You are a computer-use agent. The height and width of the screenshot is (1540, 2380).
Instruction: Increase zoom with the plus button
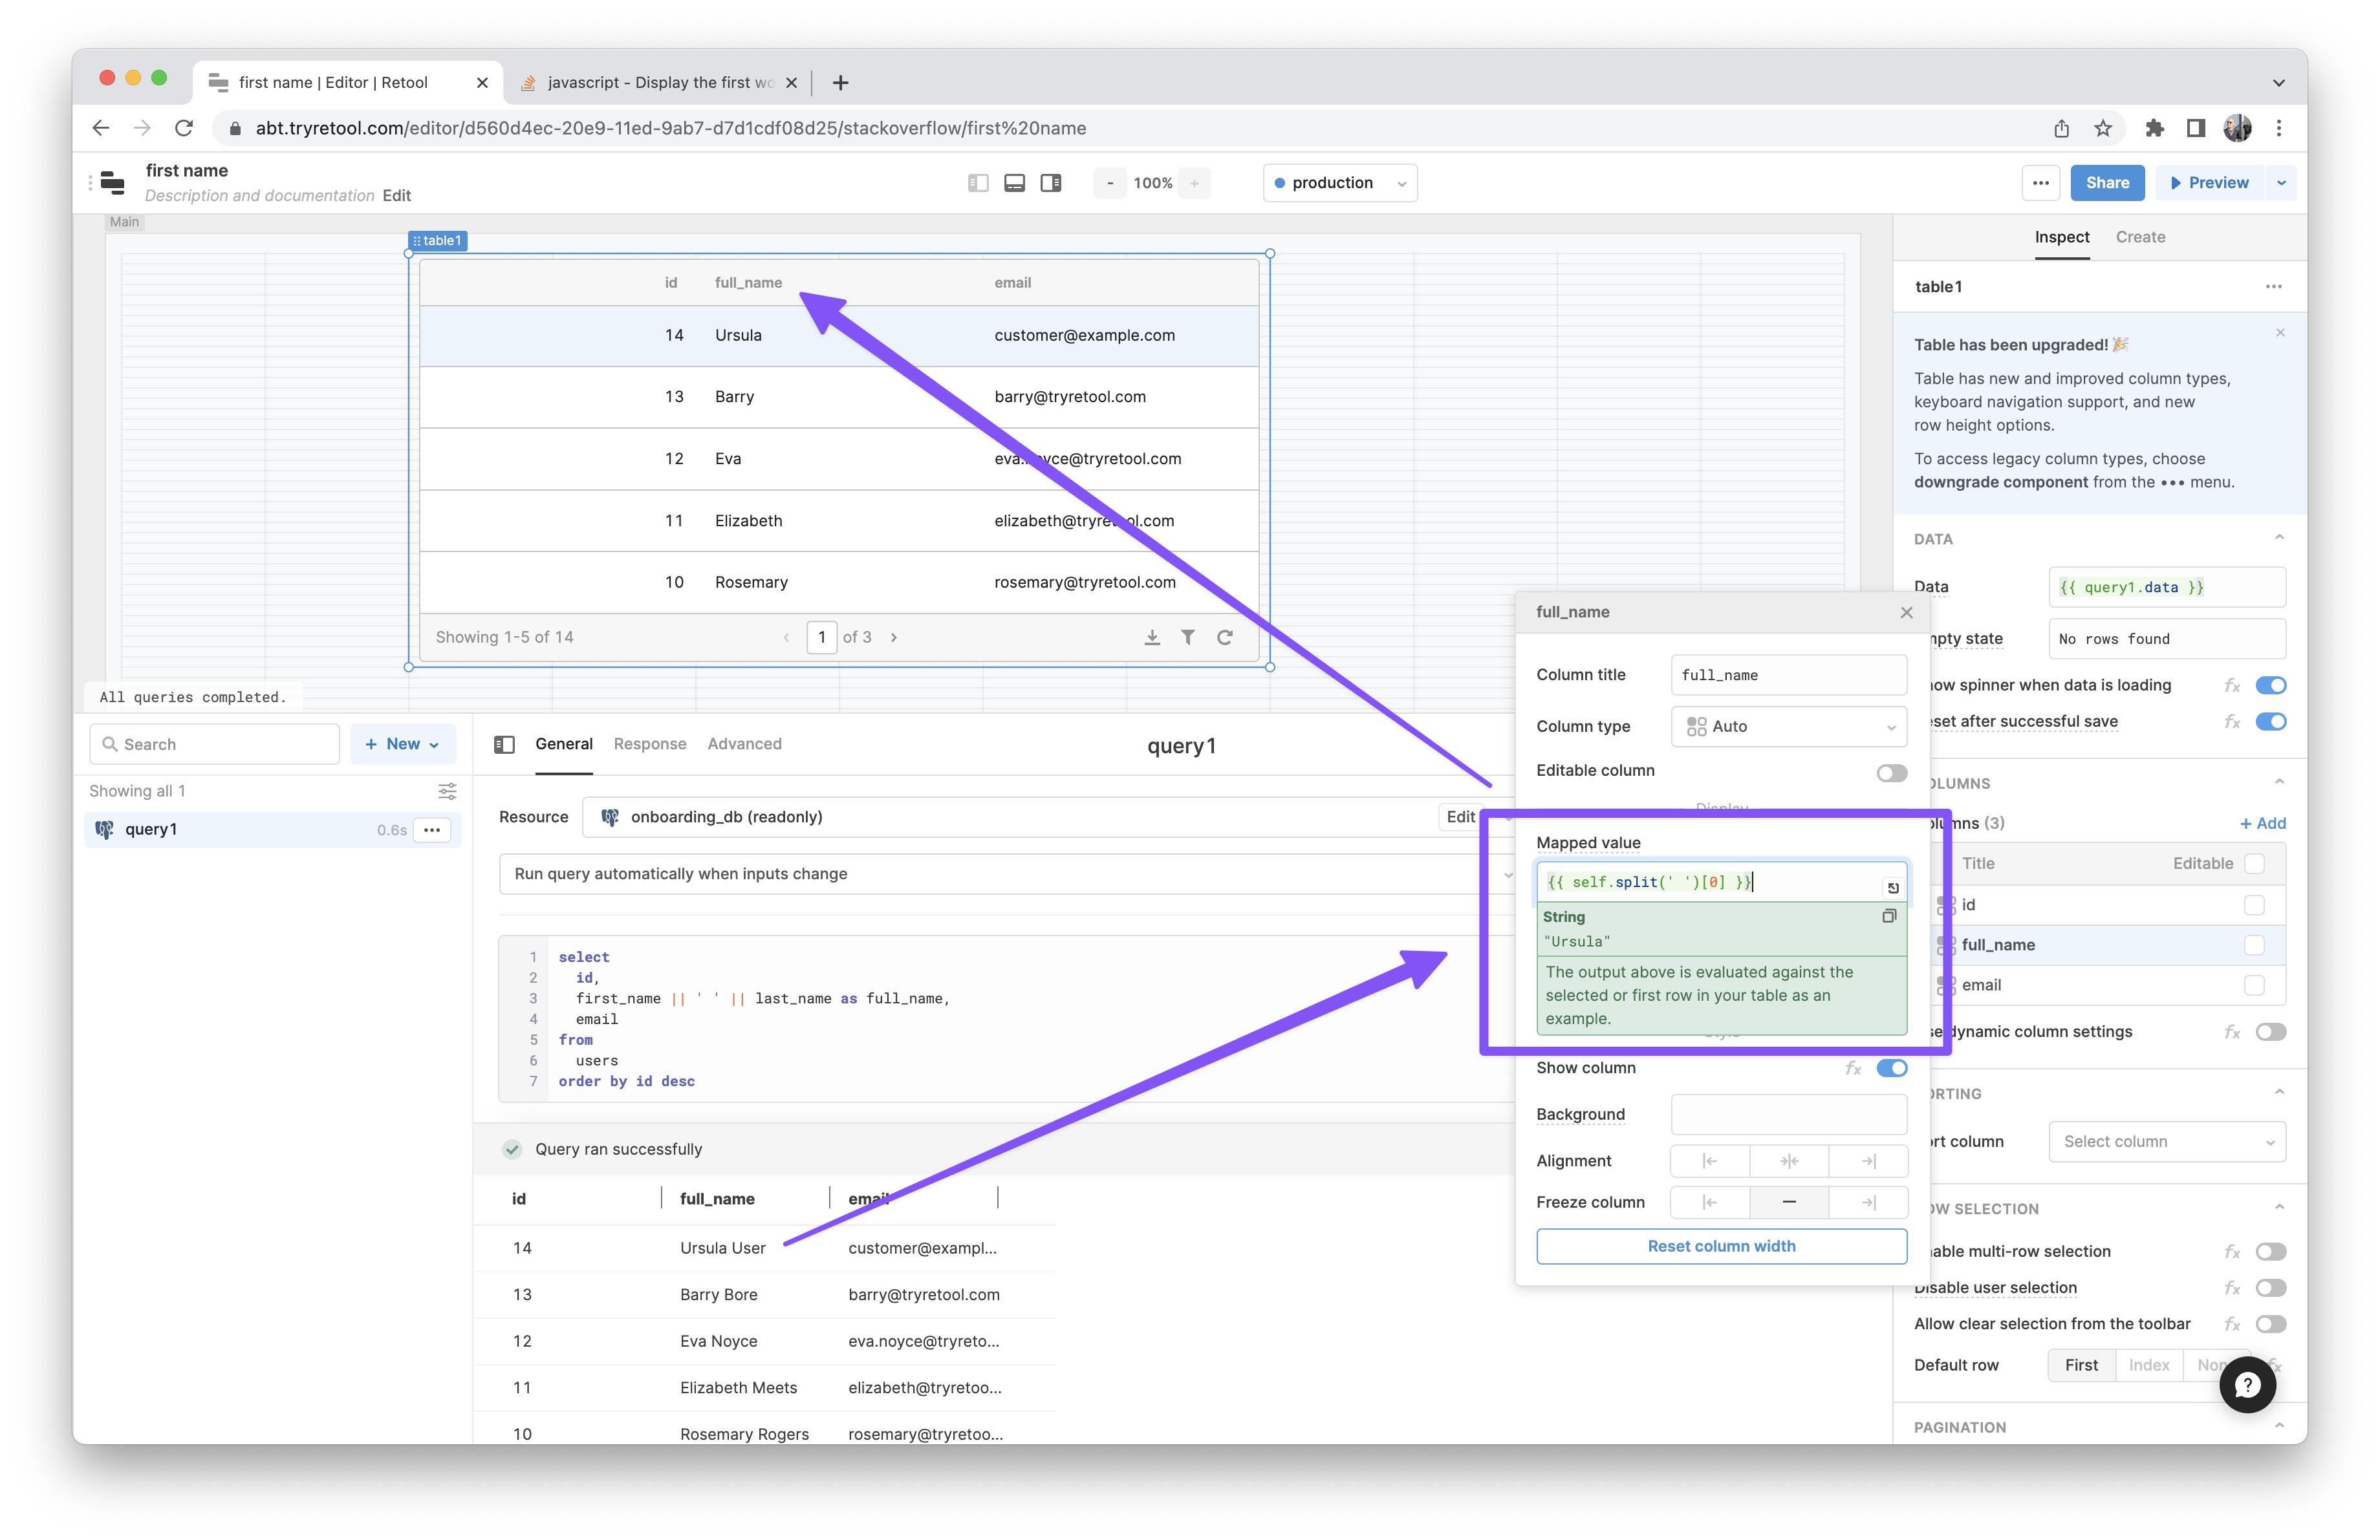coord(1194,183)
